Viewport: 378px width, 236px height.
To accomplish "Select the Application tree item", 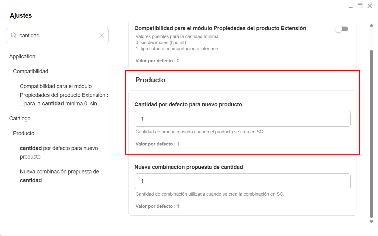I will (x=22, y=56).
